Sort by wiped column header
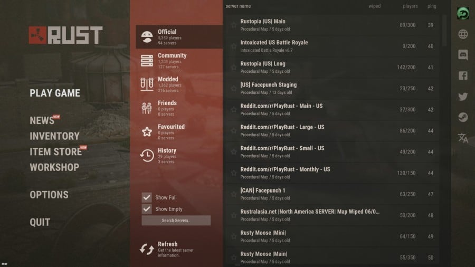This screenshot has height=267, width=475. click(374, 6)
